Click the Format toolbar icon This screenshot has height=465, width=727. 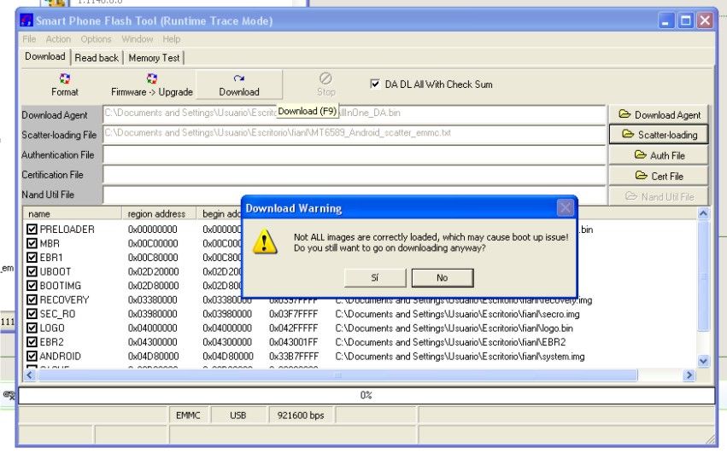click(64, 78)
